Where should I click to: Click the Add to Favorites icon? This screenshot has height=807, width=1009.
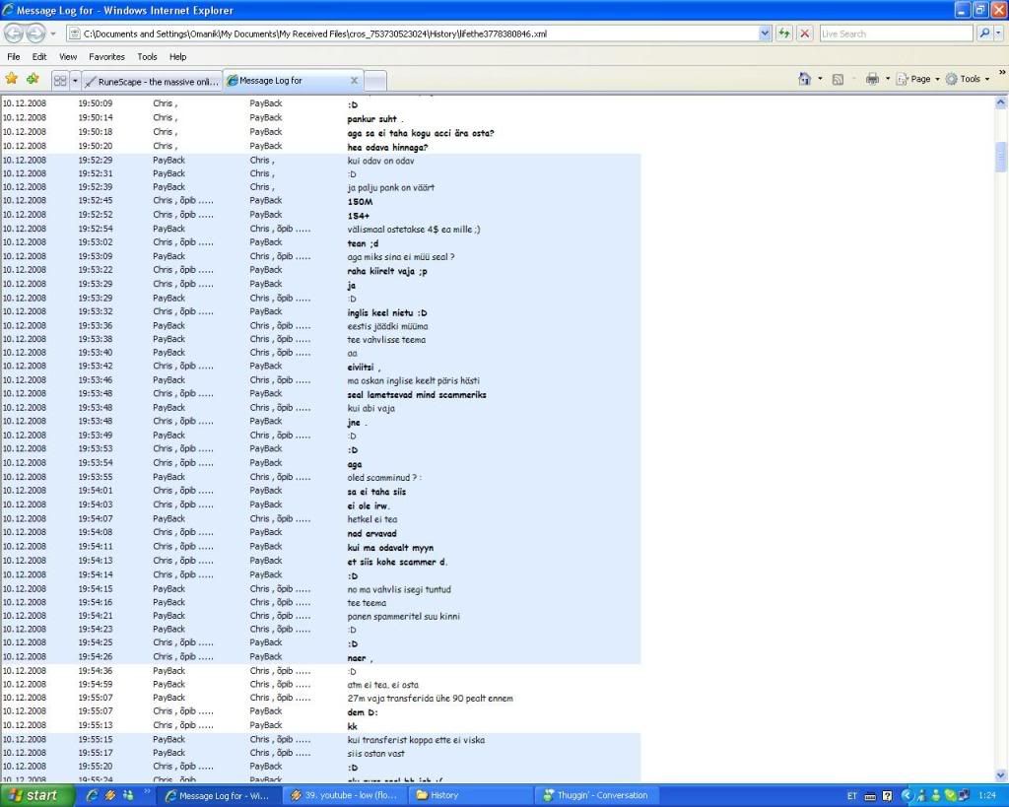tap(33, 79)
